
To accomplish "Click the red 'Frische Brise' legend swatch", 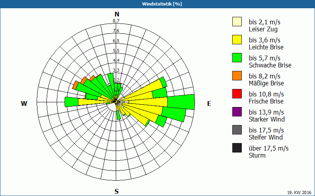I will click(237, 94).
